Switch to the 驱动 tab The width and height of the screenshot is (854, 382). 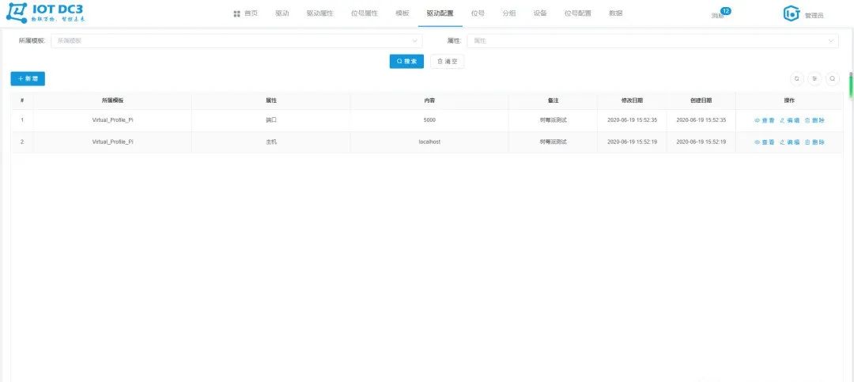(x=282, y=13)
